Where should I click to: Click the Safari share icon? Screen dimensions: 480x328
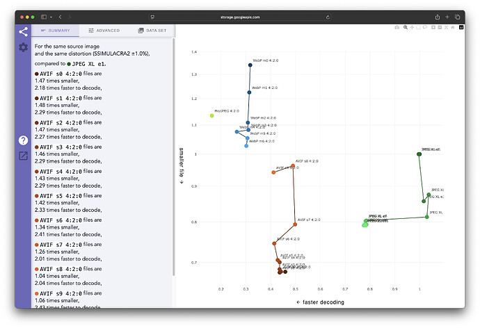coord(438,17)
